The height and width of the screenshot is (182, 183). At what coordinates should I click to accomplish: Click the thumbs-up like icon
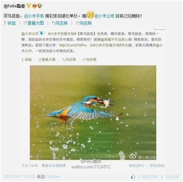point(133,176)
